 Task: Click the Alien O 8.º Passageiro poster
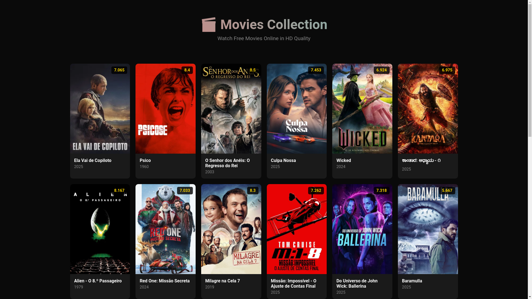pos(100,229)
